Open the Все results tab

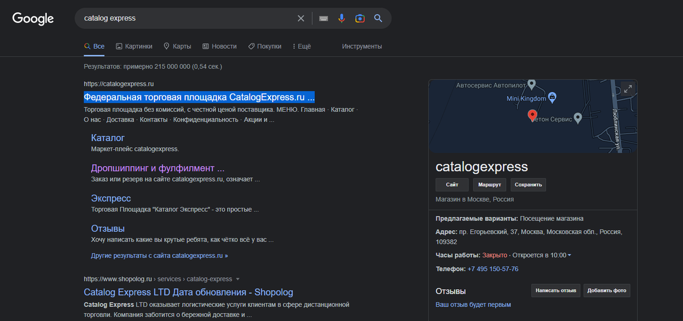(94, 46)
